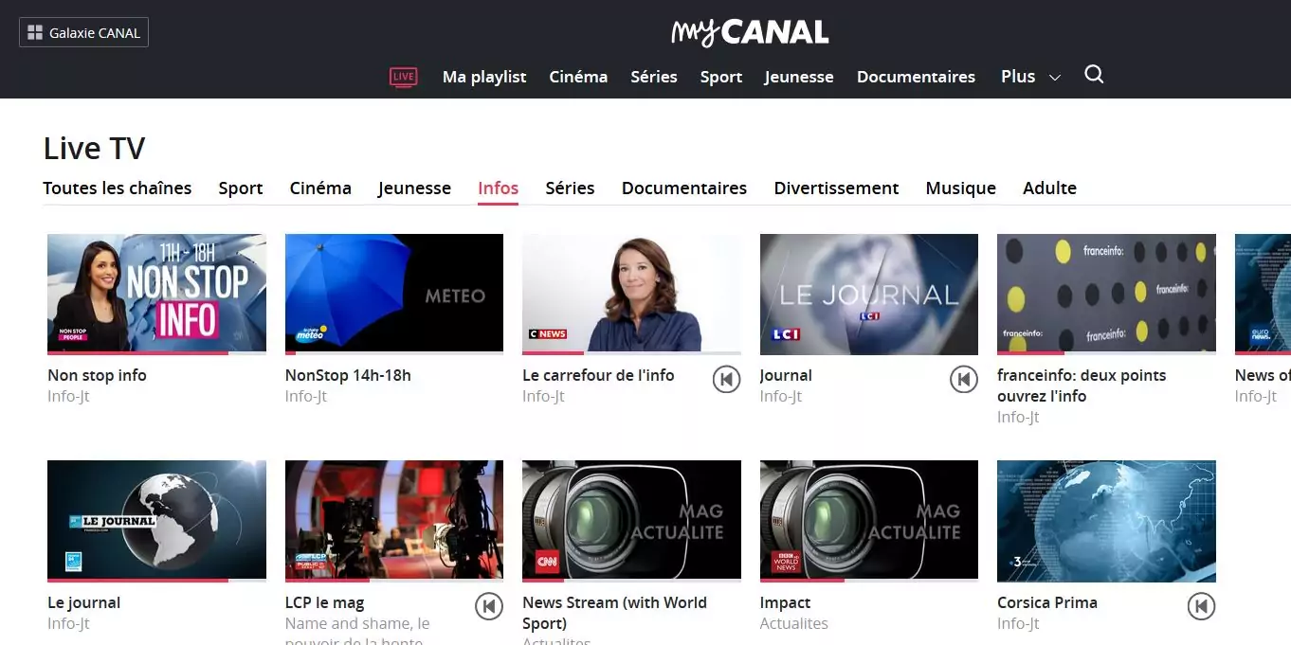This screenshot has width=1291, height=645.
Task: Select the Musique category tab
Action: [960, 188]
